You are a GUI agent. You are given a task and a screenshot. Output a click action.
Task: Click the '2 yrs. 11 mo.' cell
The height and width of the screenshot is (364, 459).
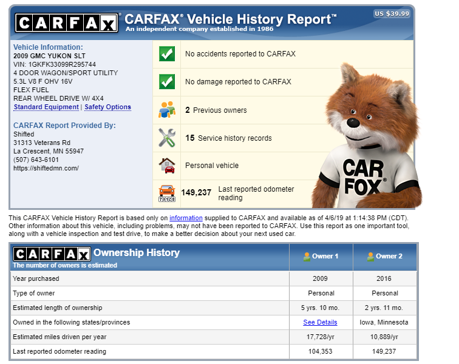(384, 308)
